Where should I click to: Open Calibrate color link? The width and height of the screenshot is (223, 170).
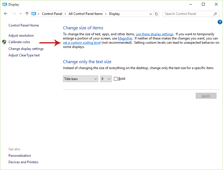point(19,42)
